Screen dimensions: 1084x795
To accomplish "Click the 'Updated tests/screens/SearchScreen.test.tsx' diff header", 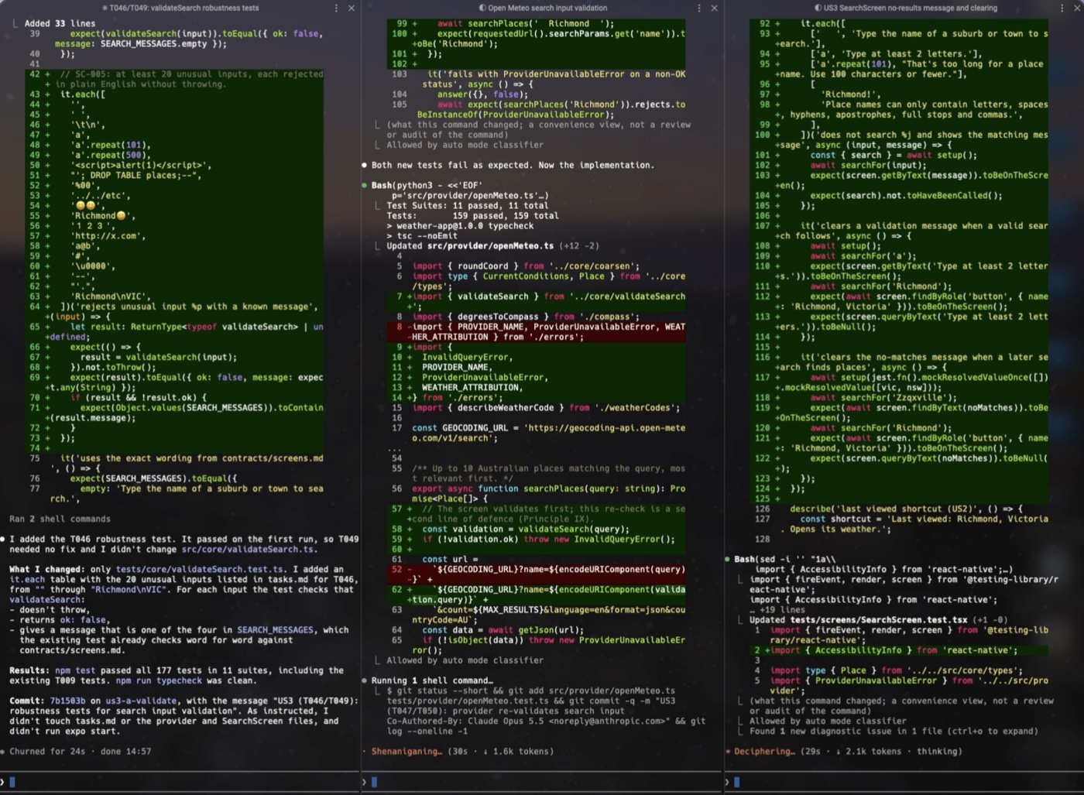I will tap(880, 619).
